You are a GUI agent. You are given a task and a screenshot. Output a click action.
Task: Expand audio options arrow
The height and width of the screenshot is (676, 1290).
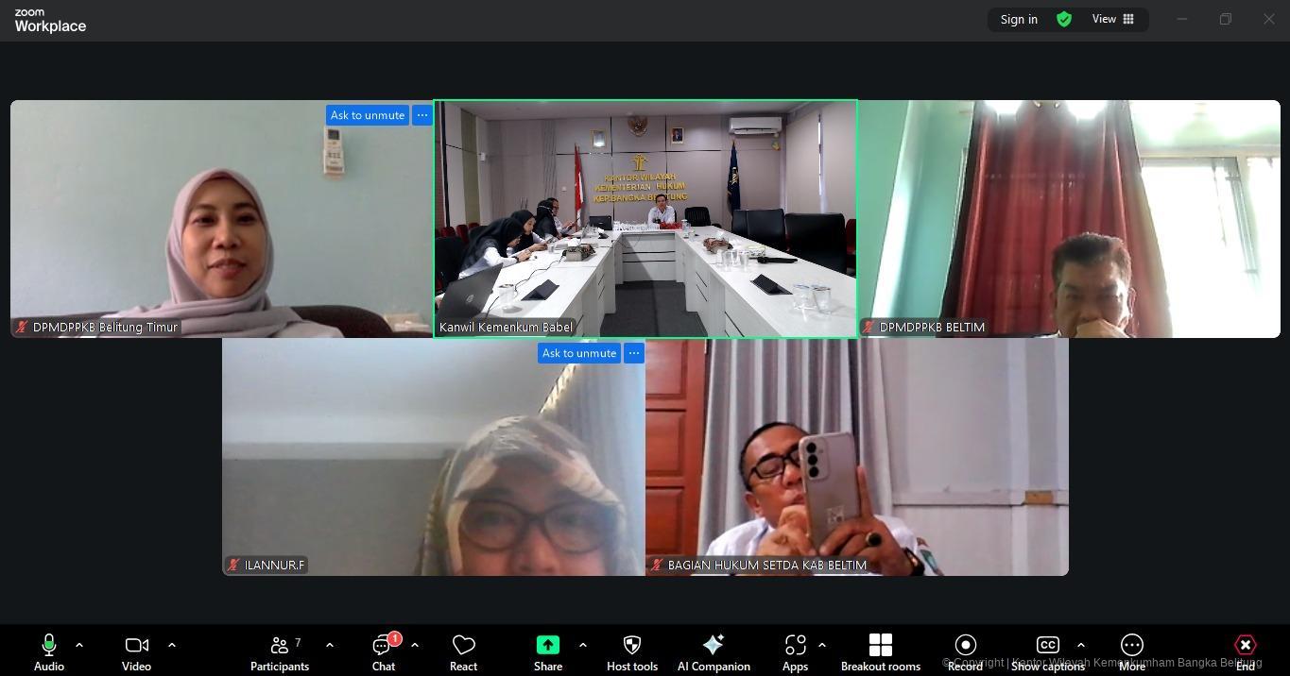(79, 645)
